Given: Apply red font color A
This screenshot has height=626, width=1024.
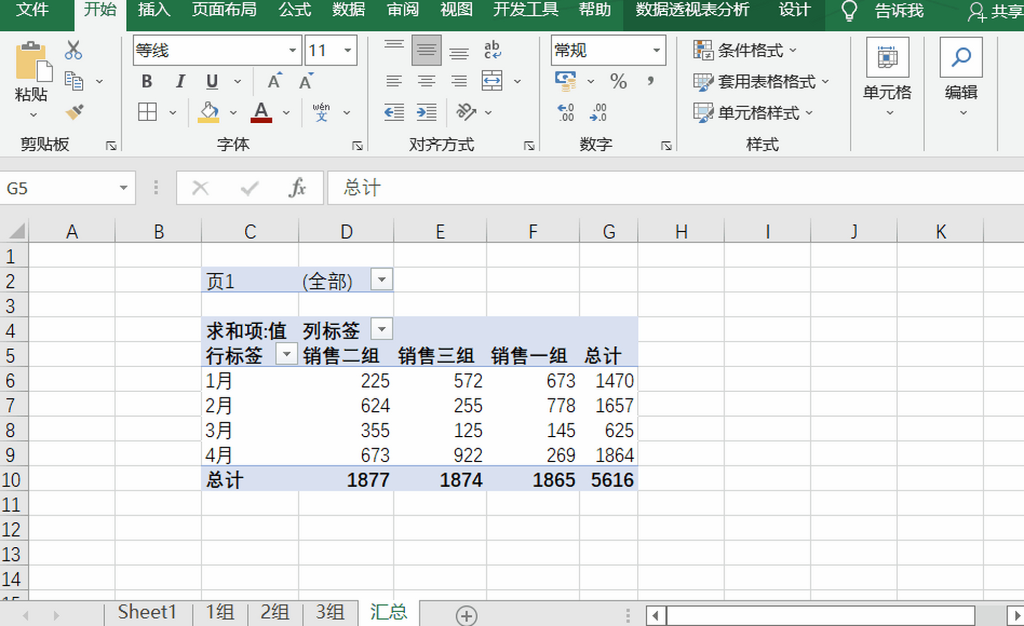Looking at the screenshot, I should point(261,112).
